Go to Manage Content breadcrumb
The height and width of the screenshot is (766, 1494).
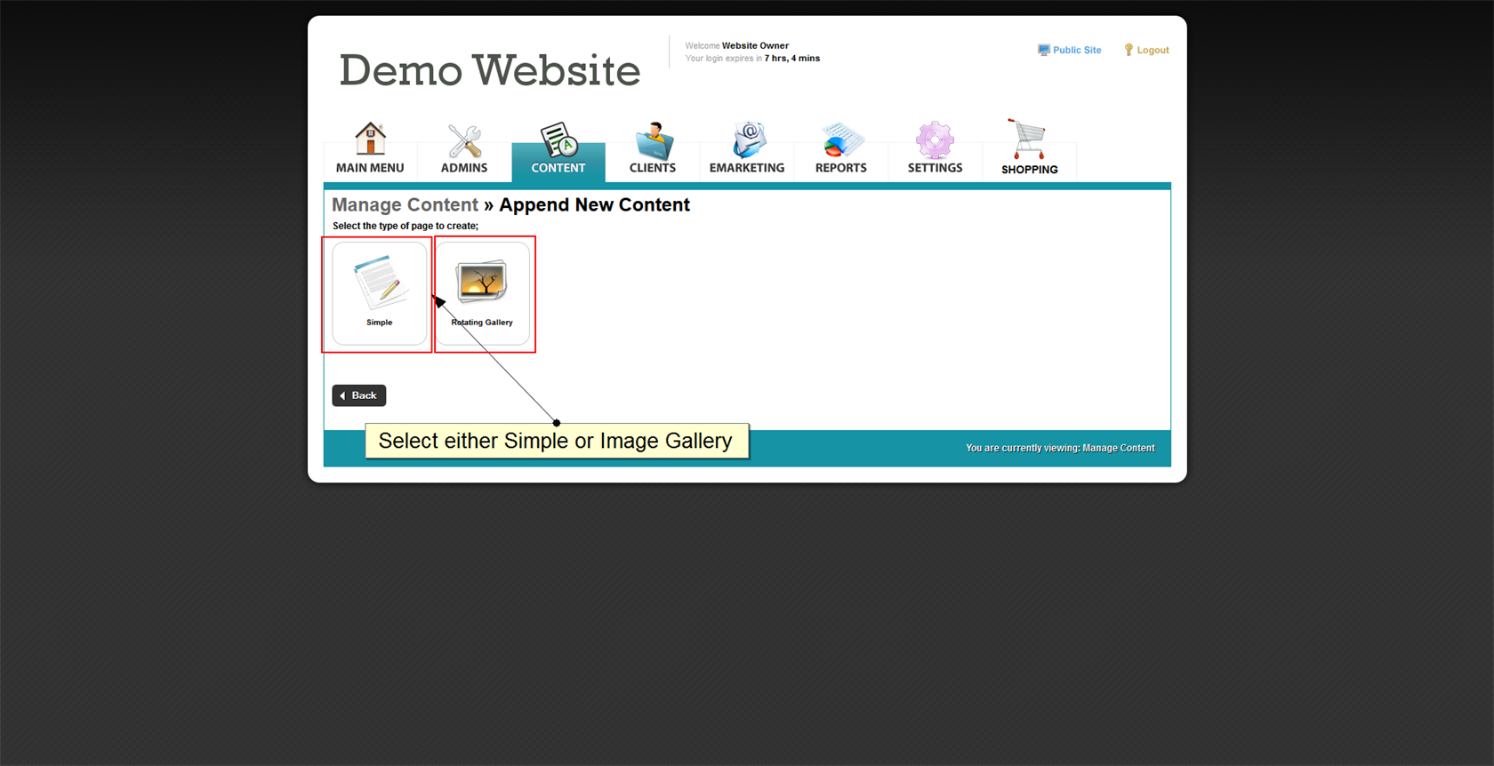click(405, 205)
